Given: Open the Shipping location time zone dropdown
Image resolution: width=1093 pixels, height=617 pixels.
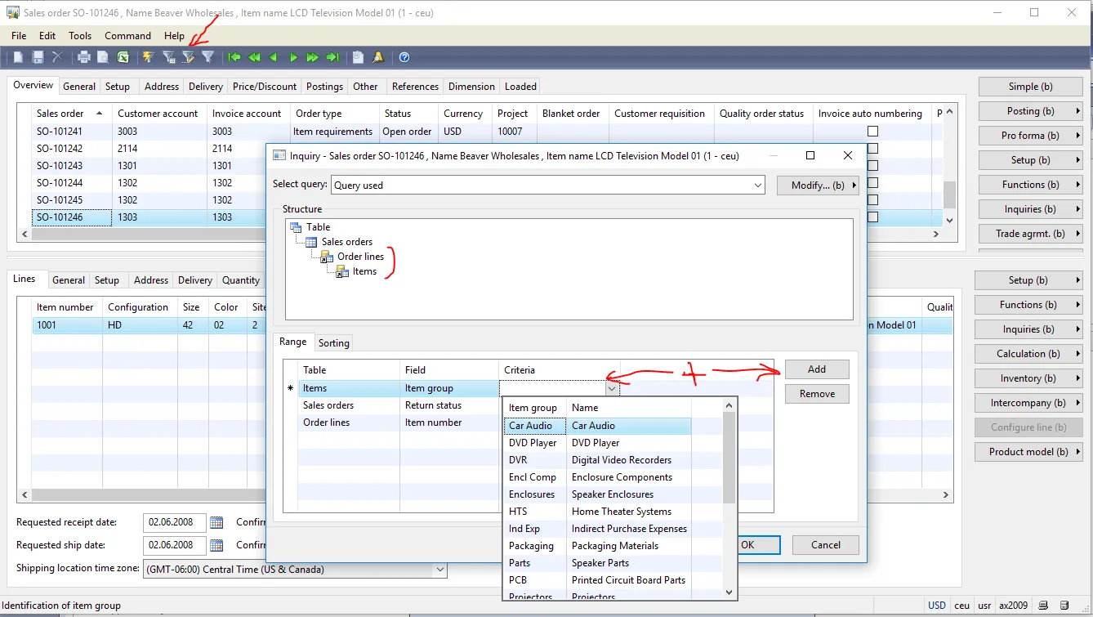Looking at the screenshot, I should pos(439,570).
